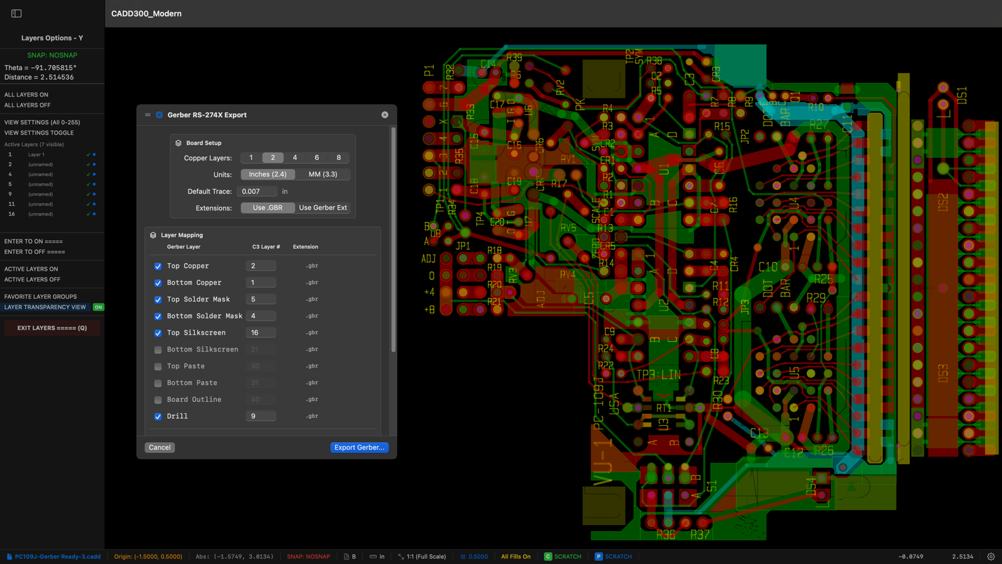Viewport: 1002px width, 564px height.
Task: Choose Use .GBR extension option
Action: pyautogui.click(x=268, y=207)
